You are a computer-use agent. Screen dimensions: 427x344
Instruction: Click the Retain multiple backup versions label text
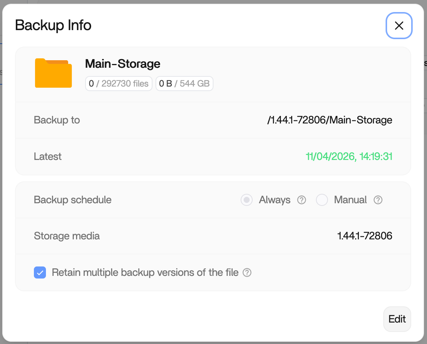click(x=145, y=272)
